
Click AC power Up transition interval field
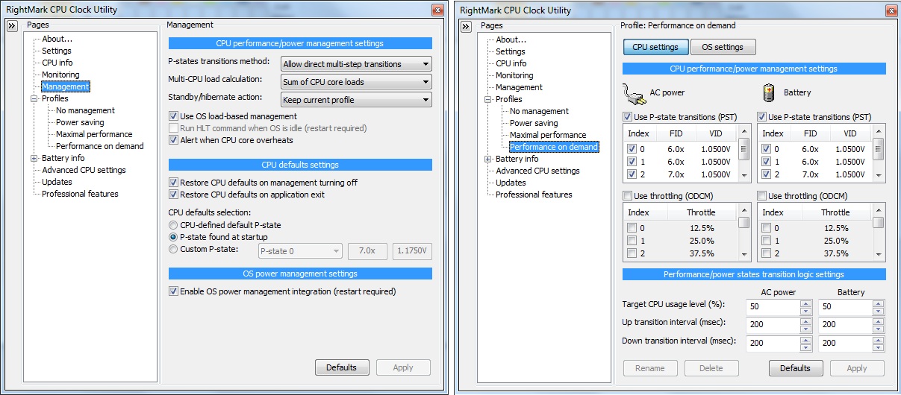click(x=773, y=324)
